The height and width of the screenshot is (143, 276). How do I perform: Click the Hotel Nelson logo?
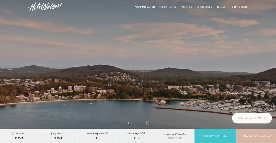tap(45, 7)
